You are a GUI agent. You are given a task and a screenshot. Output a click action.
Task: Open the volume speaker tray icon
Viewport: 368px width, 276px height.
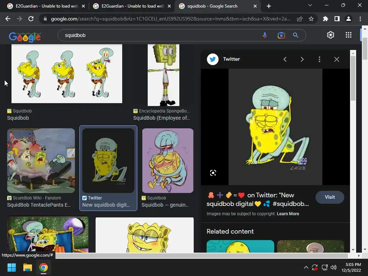click(333, 267)
